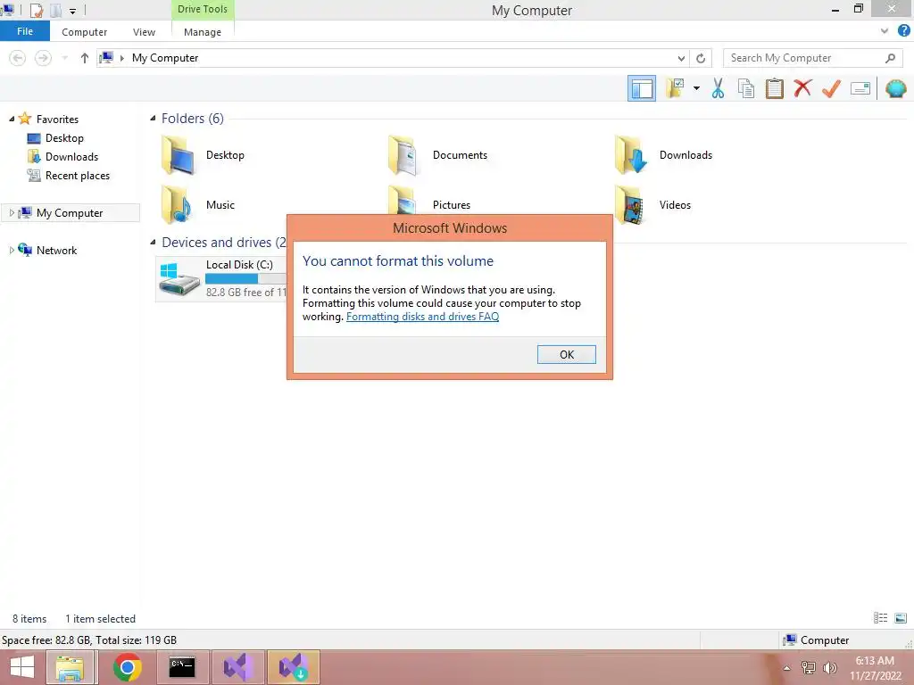Open Folder Options from the toolbar
914x685 pixels.
tap(675, 88)
